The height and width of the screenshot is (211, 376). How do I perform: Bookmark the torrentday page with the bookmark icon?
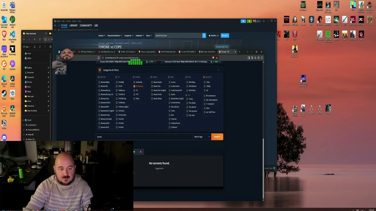pos(98,58)
